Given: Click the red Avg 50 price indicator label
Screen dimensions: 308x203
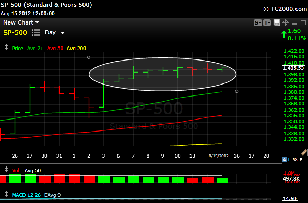Looking at the screenshot, I should tap(55, 49).
